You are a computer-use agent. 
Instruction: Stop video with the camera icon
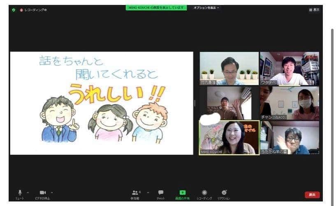click(x=43, y=192)
